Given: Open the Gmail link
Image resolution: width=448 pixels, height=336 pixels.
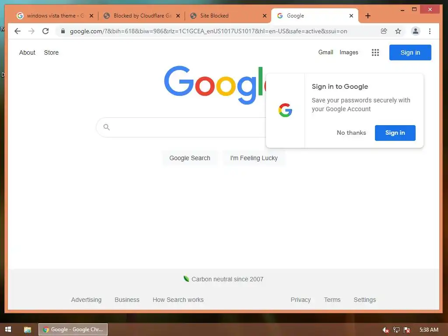Looking at the screenshot, I should click(x=325, y=52).
